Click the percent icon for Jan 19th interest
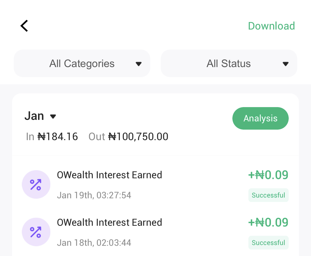311x256 pixels. point(36,185)
